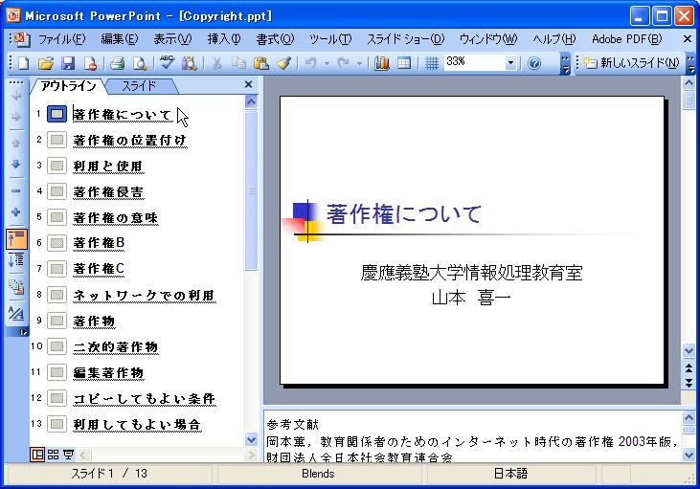Viewport: 700px width, 489px height.
Task: Expand formatting toolbar options chevron
Action: (690, 64)
